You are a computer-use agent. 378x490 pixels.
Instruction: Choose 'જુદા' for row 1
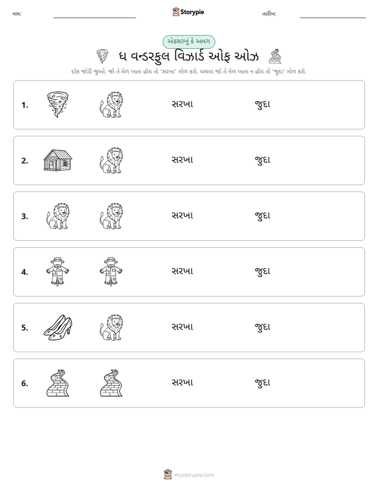pyautogui.click(x=262, y=104)
